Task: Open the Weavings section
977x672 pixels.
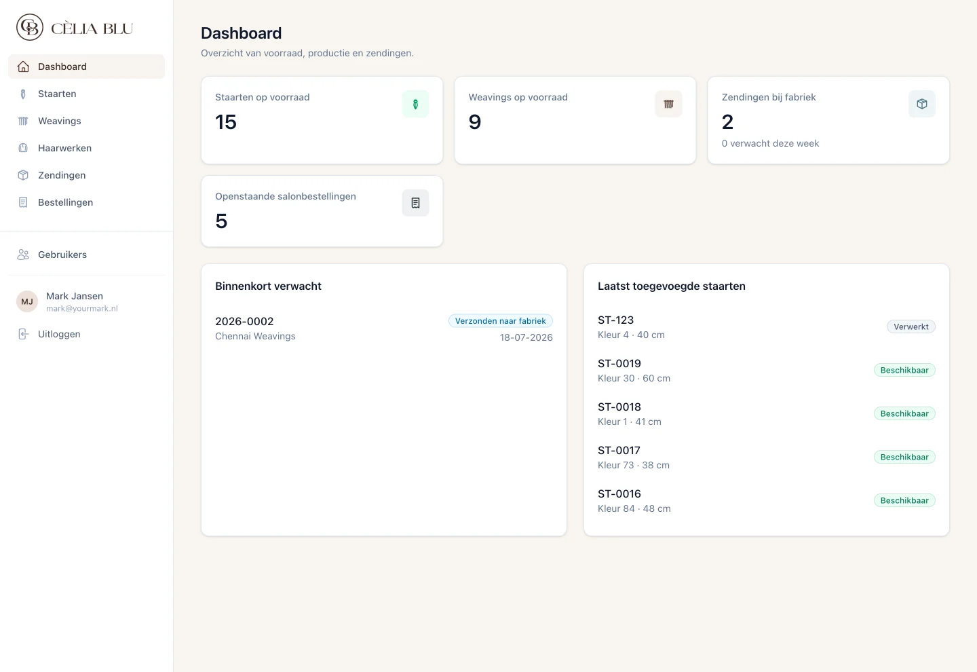Action: 86,121
